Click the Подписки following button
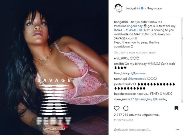183x135 pixels. [x=154, y=8]
